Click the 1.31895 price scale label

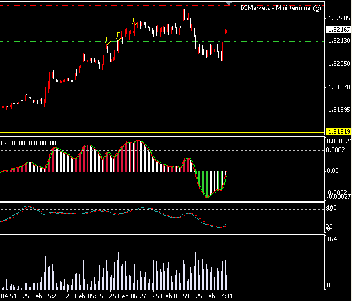pos(339,110)
